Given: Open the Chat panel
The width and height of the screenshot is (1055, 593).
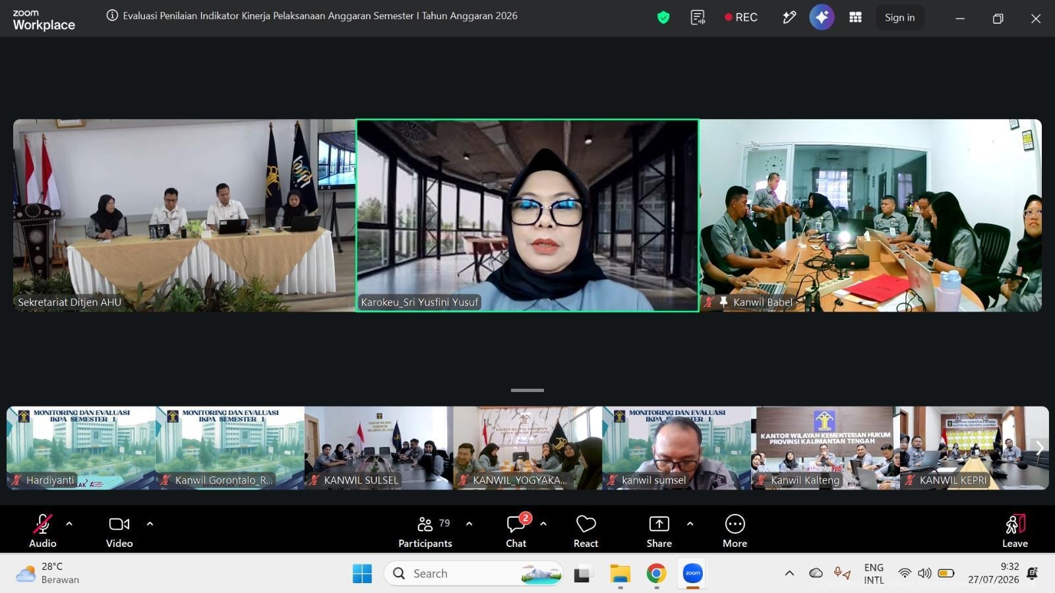Looking at the screenshot, I should pyautogui.click(x=516, y=530).
